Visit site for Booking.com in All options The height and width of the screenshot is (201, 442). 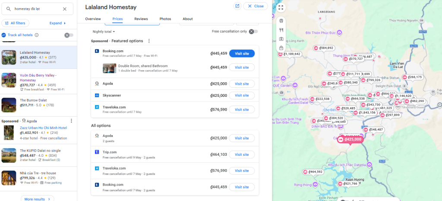click(242, 187)
